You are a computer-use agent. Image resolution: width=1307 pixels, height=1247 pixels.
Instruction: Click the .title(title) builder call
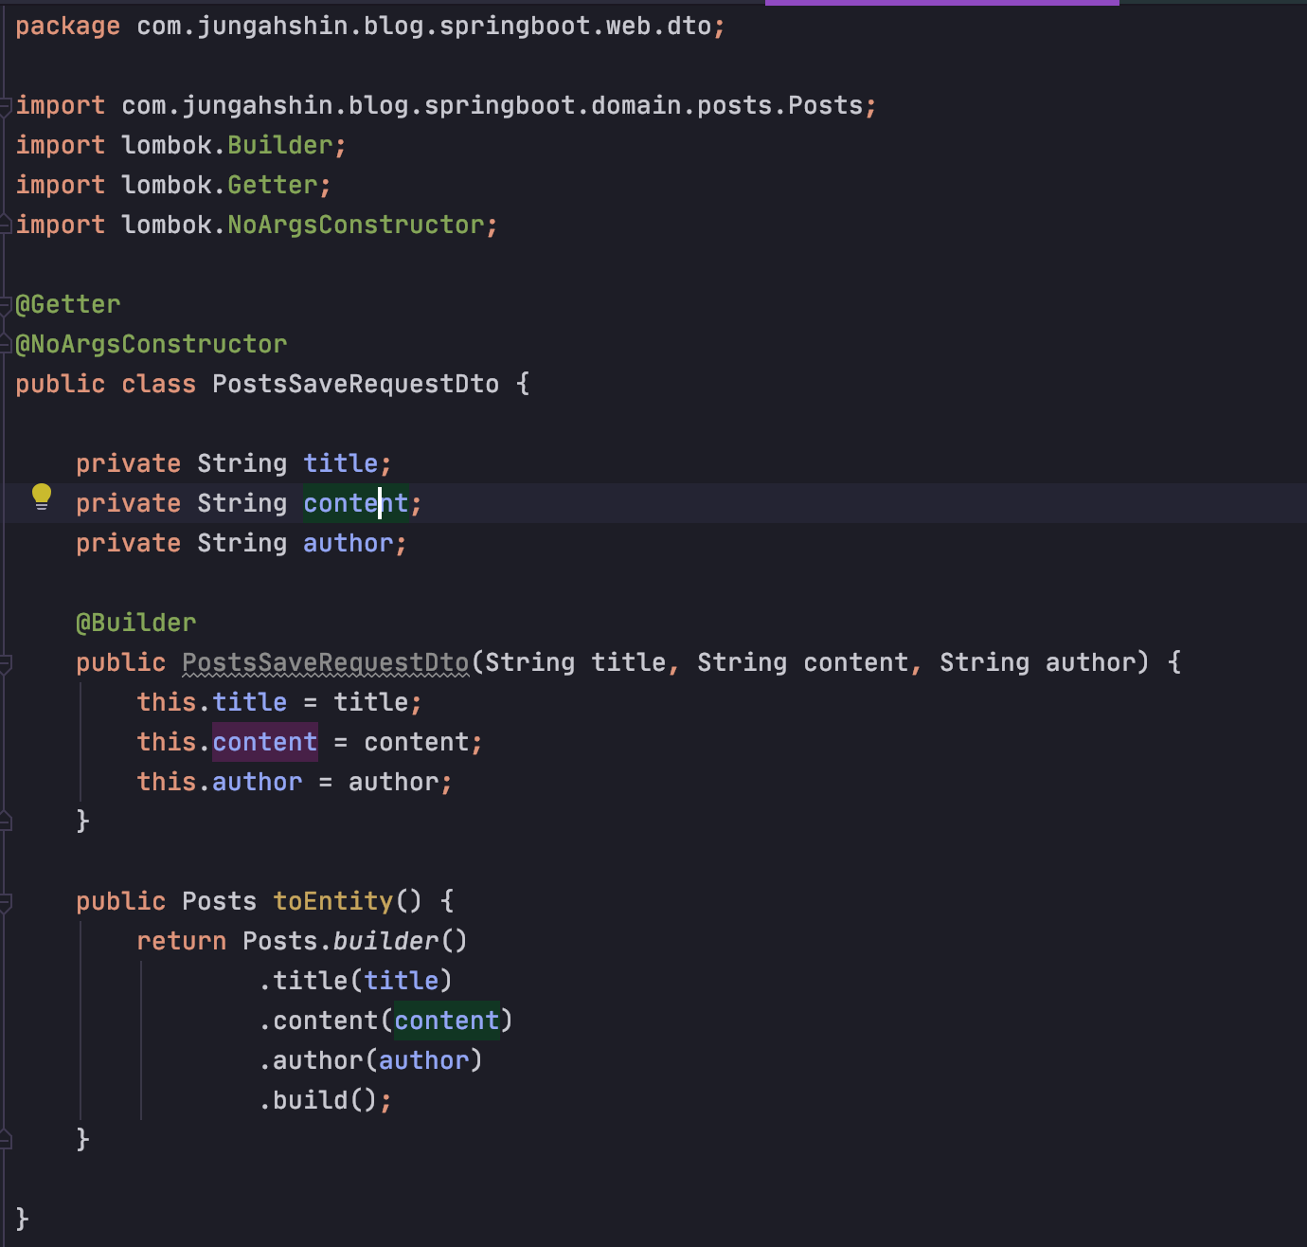point(356,981)
